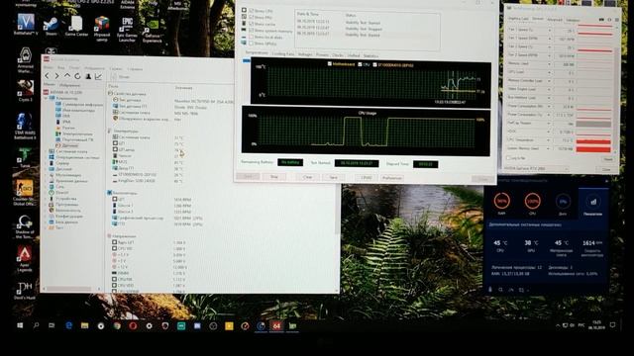Viewport: 634px width, 356px height.
Task: Enable Stress local disks checkbox
Action: 251,37
